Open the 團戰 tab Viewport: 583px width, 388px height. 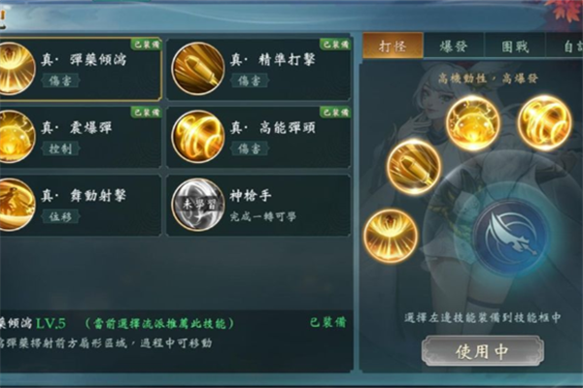(515, 47)
